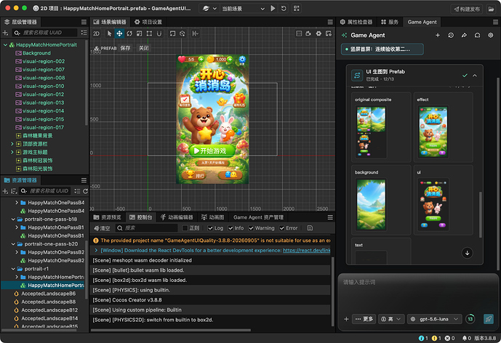Open the preview platform dropdown arrow
Viewport: 501px width, 343px height.
[215, 9]
